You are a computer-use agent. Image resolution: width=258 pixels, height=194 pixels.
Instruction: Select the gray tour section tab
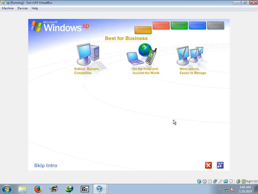pyautogui.click(x=216, y=26)
